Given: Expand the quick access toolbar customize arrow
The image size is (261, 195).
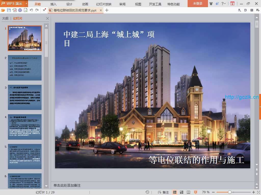Looking at the screenshot, I should tap(44, 10).
